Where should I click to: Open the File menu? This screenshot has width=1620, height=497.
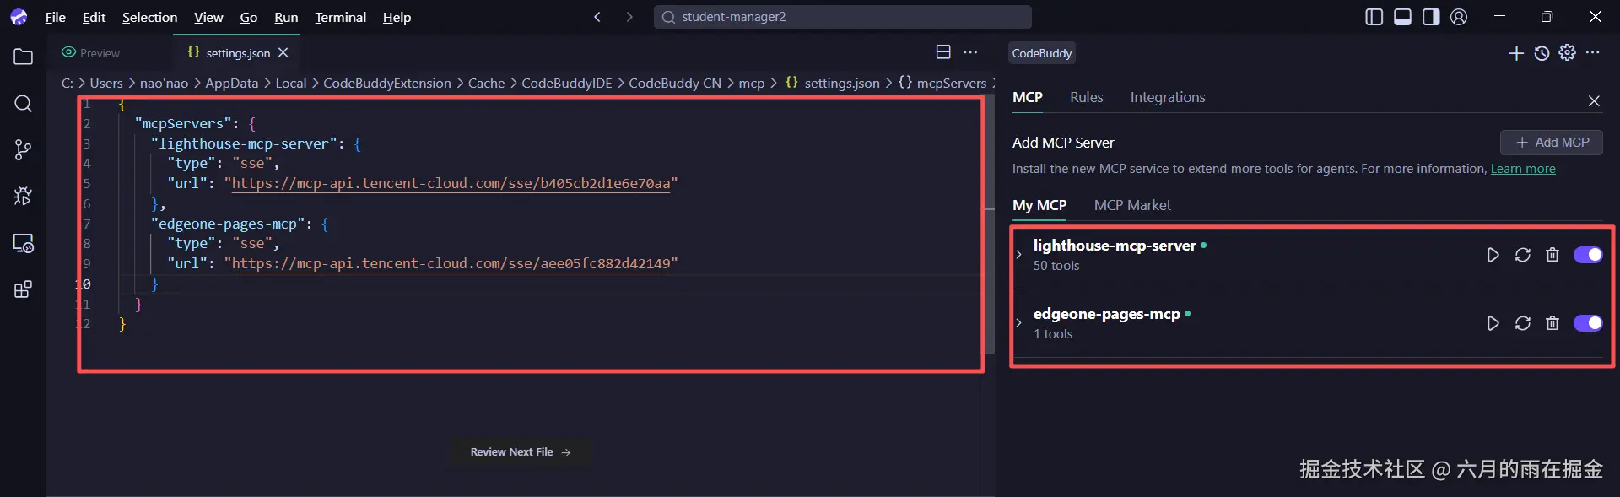coord(55,17)
